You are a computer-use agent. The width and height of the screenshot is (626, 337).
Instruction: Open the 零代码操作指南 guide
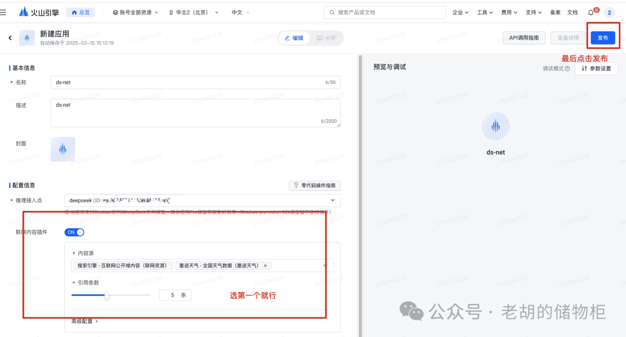(315, 185)
